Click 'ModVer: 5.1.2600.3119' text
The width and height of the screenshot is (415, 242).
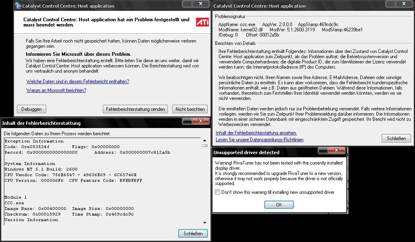point(292,30)
